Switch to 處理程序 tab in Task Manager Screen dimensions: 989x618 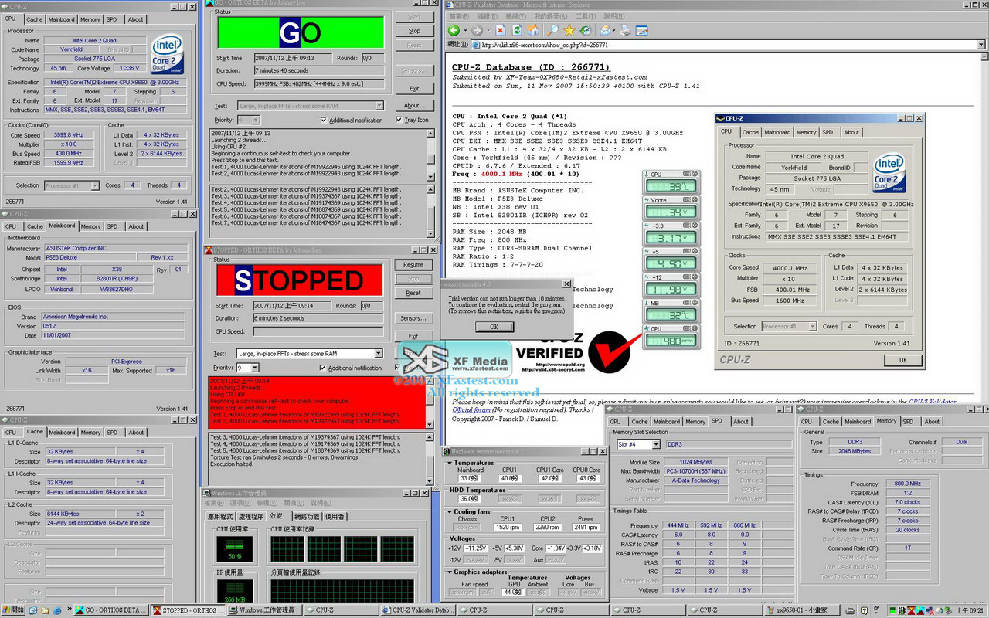tap(250, 517)
